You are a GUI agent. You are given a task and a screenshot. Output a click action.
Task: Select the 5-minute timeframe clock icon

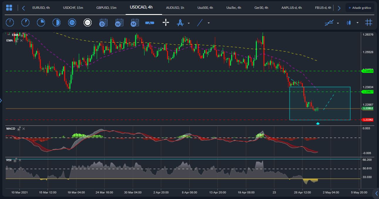pyautogui.click(x=25, y=22)
